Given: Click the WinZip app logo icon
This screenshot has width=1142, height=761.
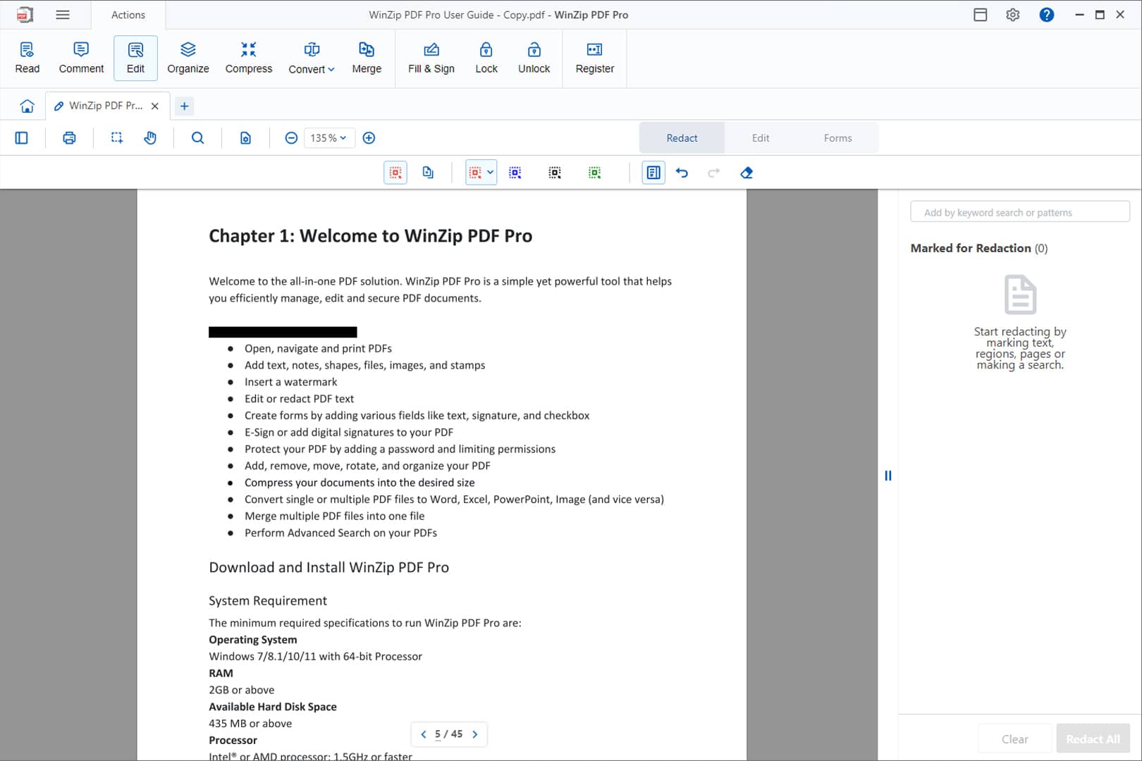Looking at the screenshot, I should coord(25,15).
